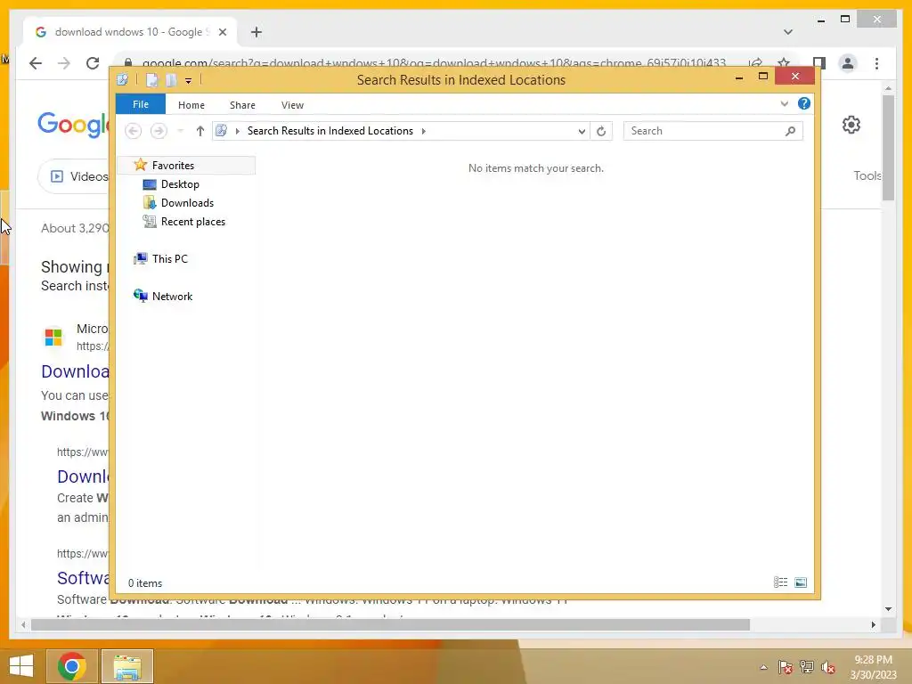Switch to the Home ribbon tab
Image resolution: width=912 pixels, height=684 pixels.
[191, 105]
